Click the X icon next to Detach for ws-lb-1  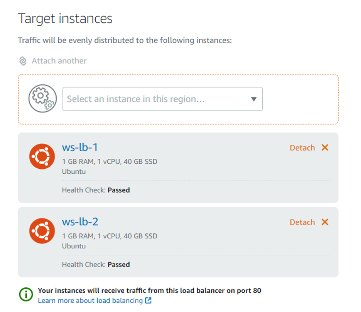coord(325,148)
